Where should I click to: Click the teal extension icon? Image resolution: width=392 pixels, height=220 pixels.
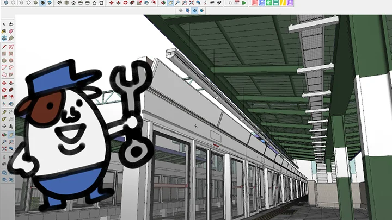275,3
